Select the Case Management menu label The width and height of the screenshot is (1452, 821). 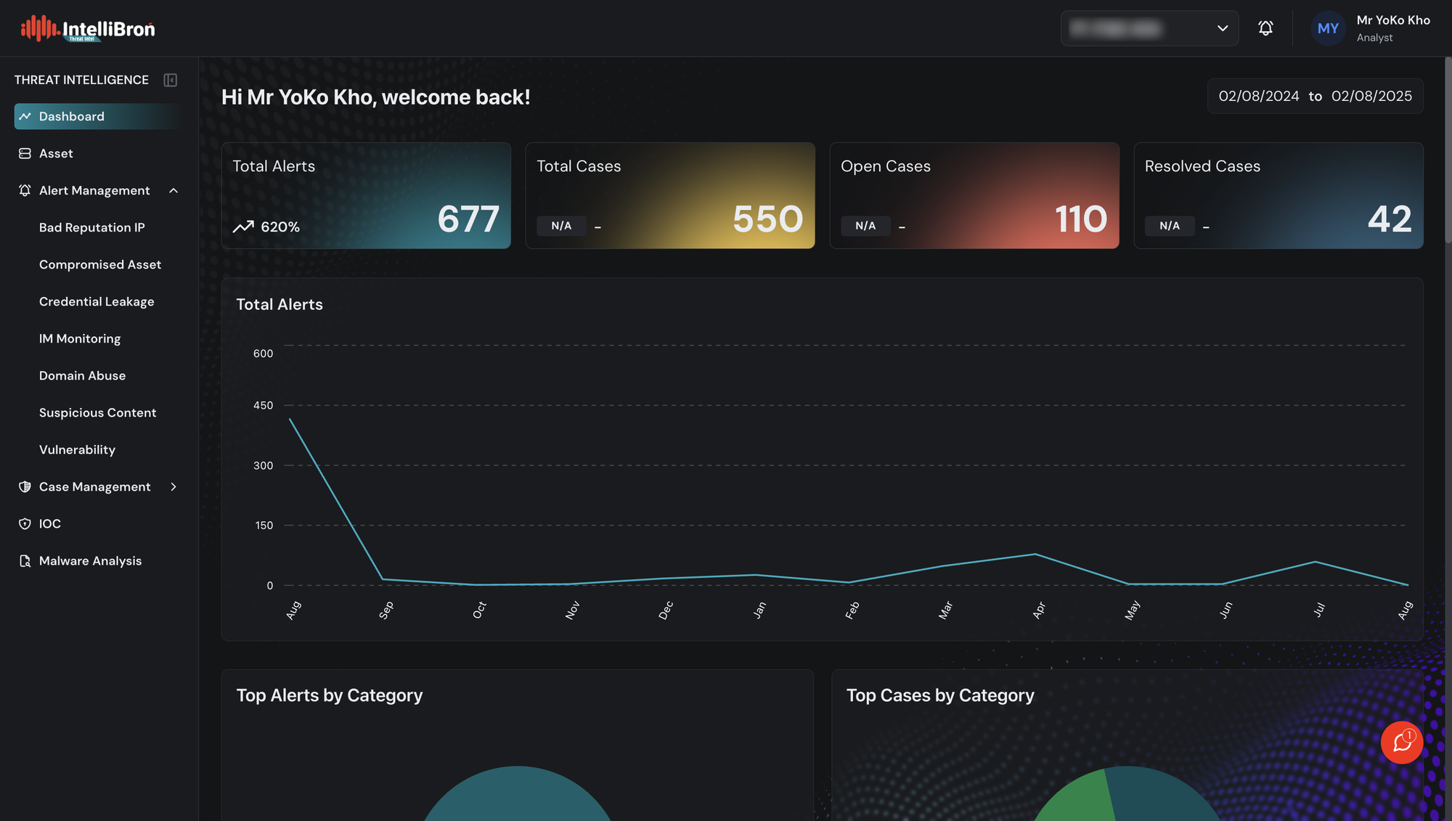pos(94,486)
